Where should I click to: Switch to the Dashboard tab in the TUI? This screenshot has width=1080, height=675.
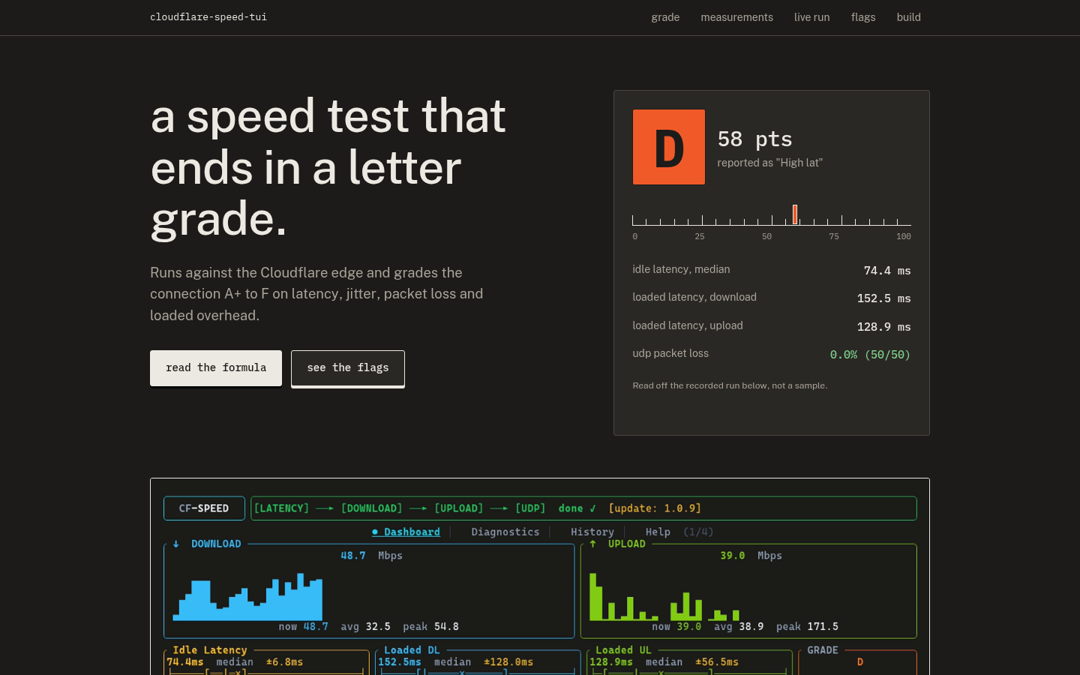click(x=406, y=532)
